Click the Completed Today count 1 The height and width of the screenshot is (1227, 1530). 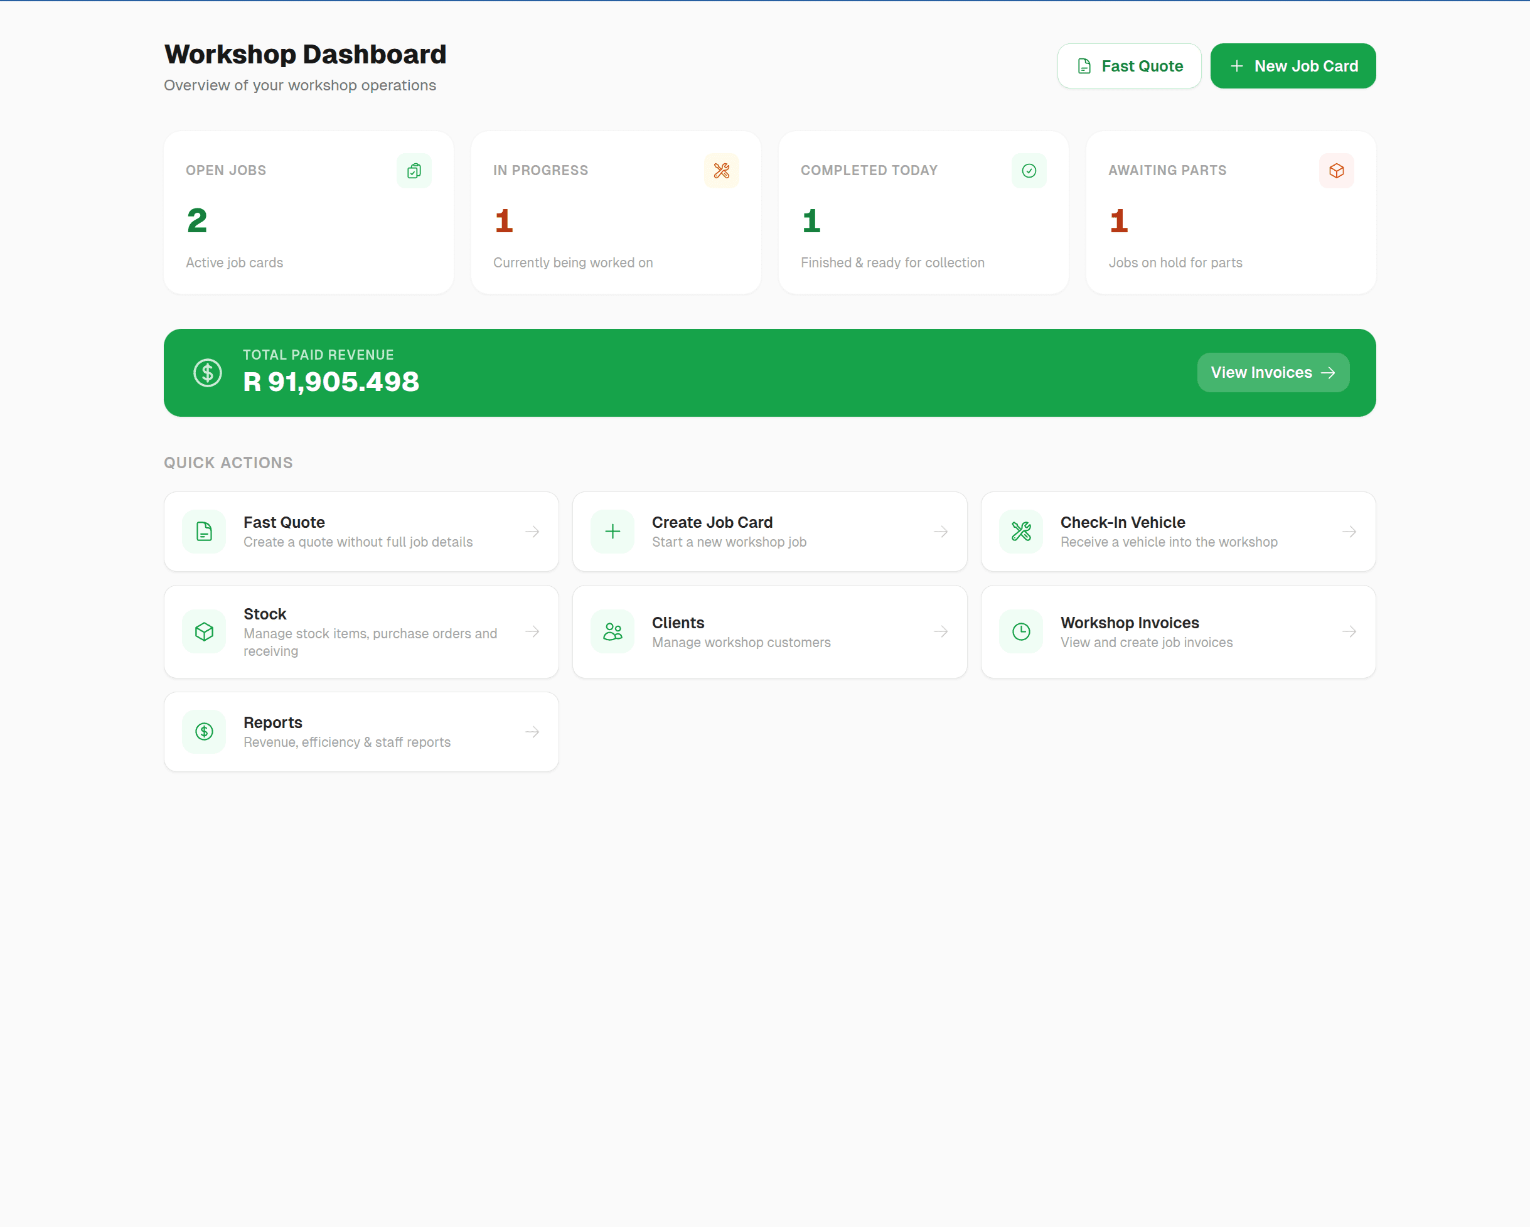811,221
